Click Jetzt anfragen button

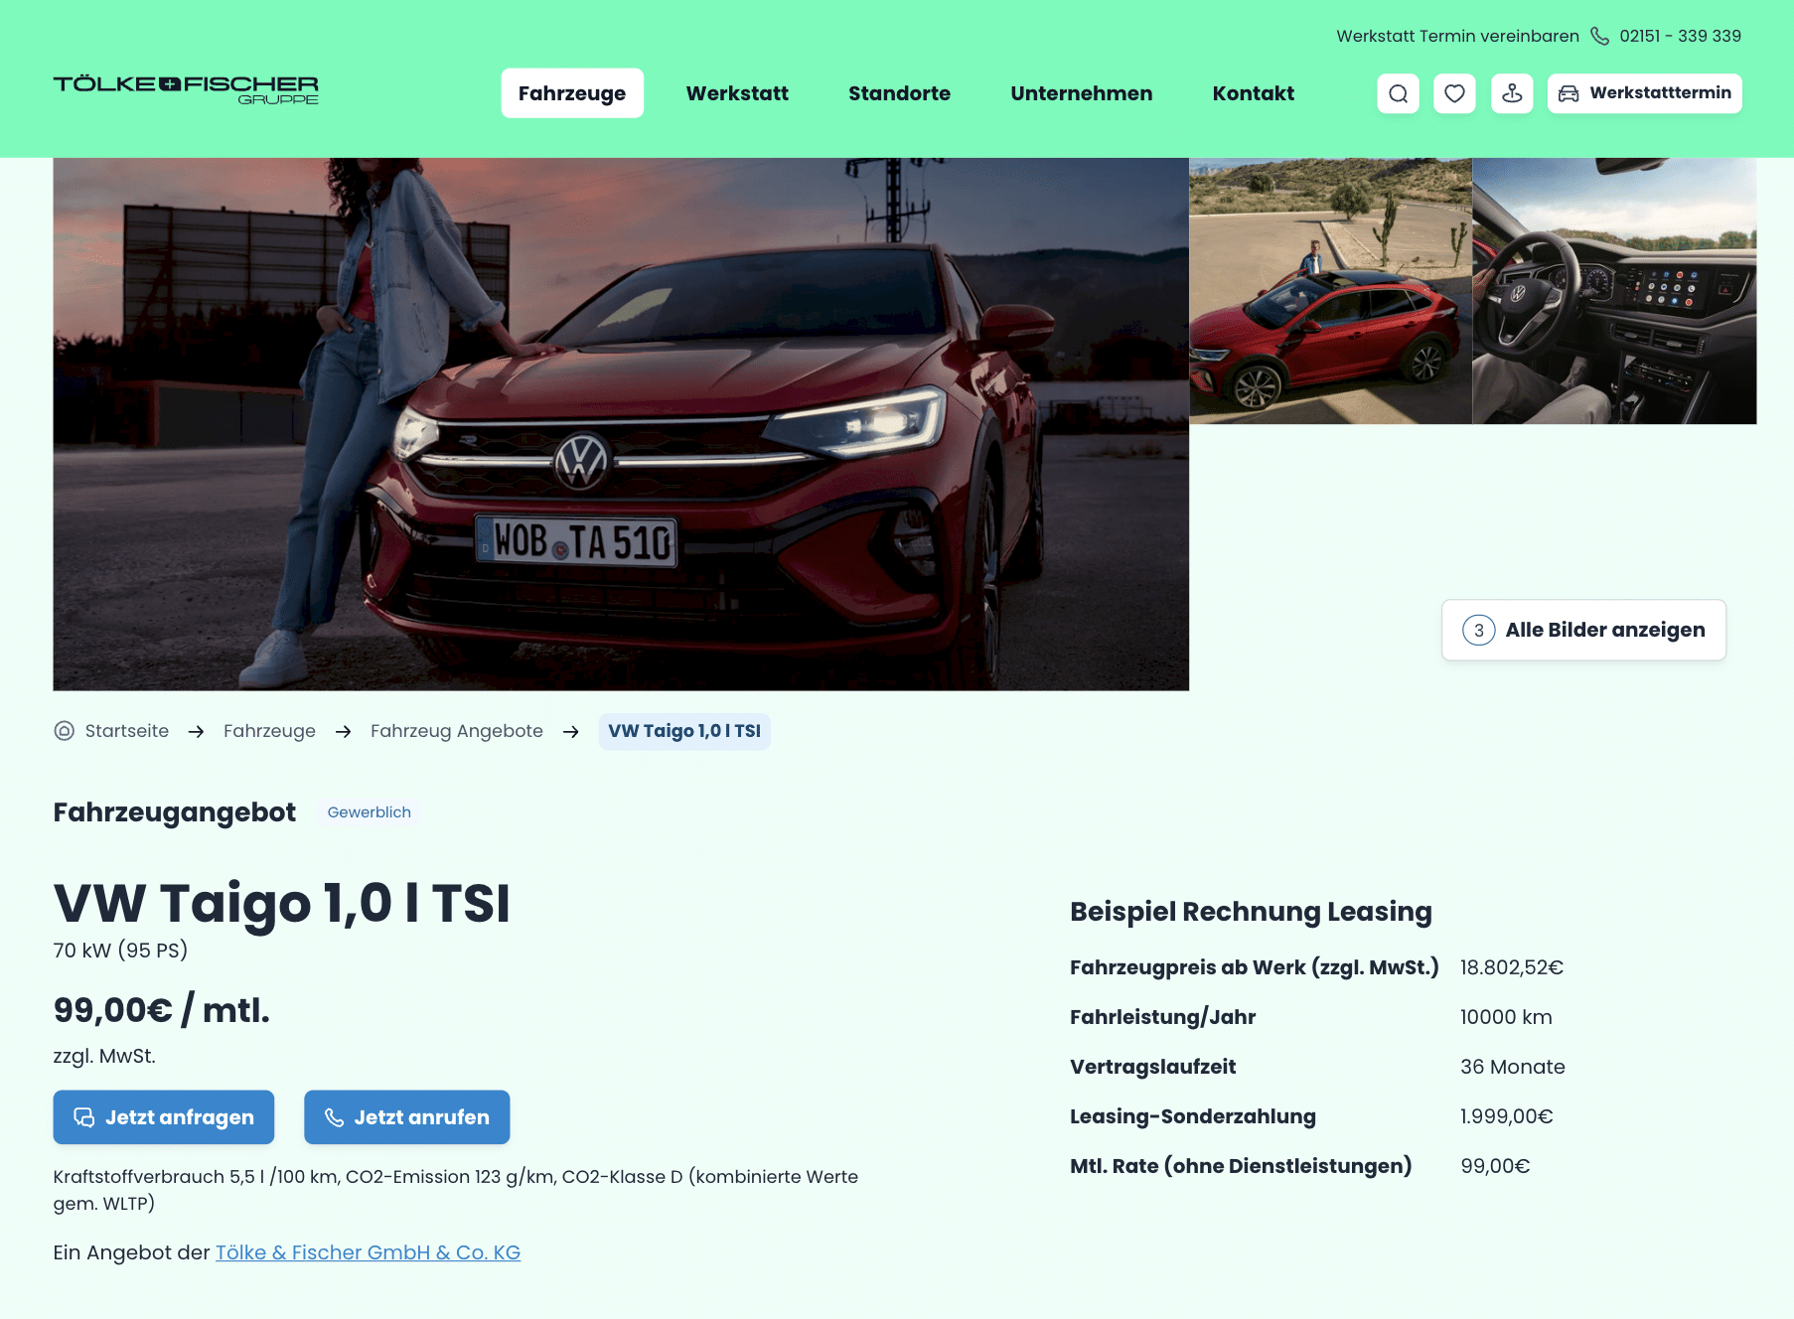164,1117
